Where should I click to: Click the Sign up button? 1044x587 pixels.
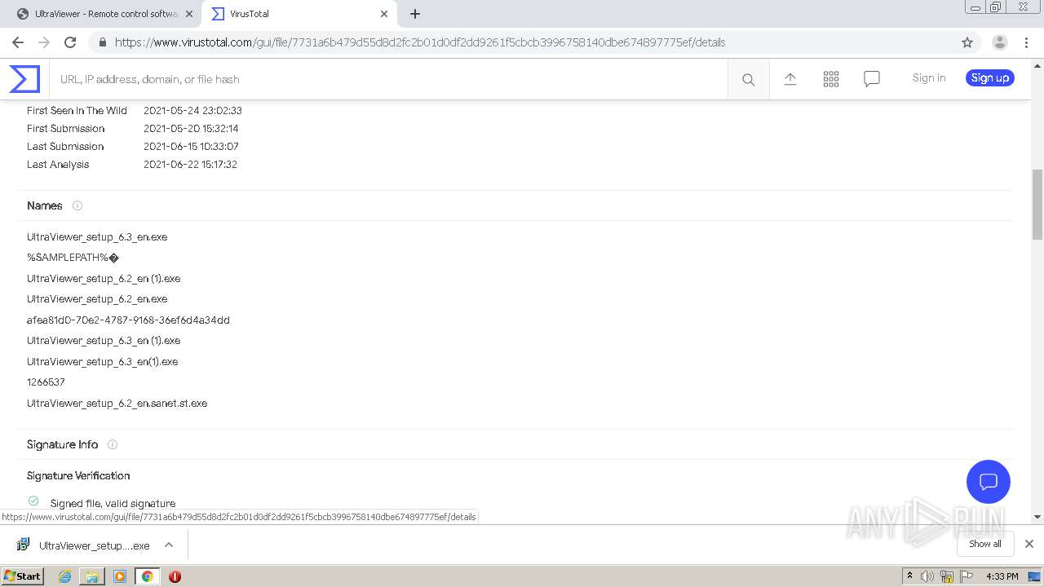(990, 78)
